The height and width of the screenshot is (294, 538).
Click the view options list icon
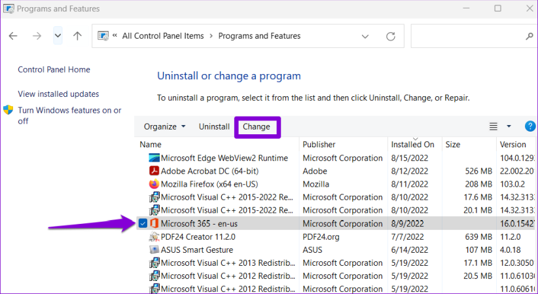tap(493, 126)
